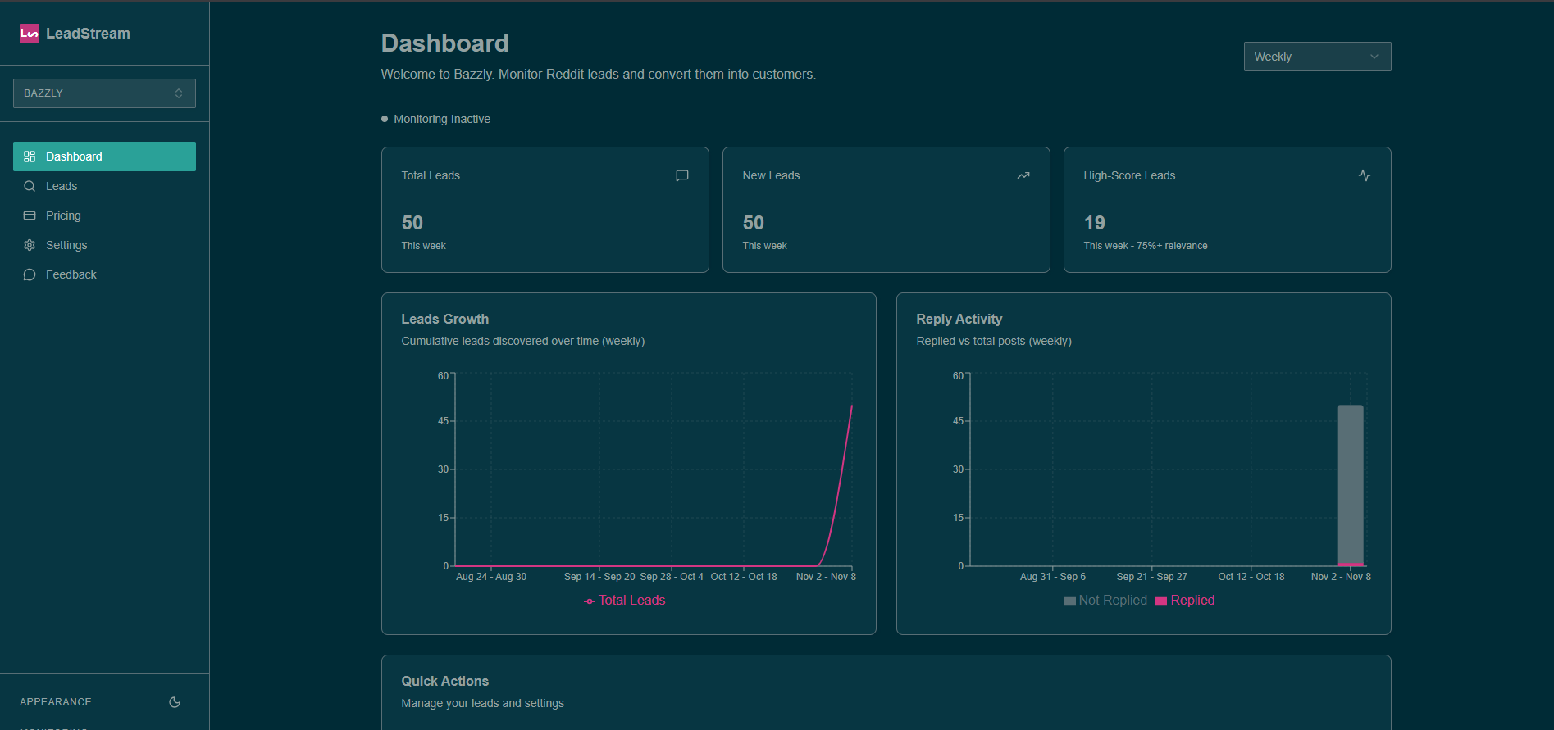Click the Sep 21 - Sep 27 axis label
Image resolution: width=1554 pixels, height=730 pixels.
coord(1152,577)
